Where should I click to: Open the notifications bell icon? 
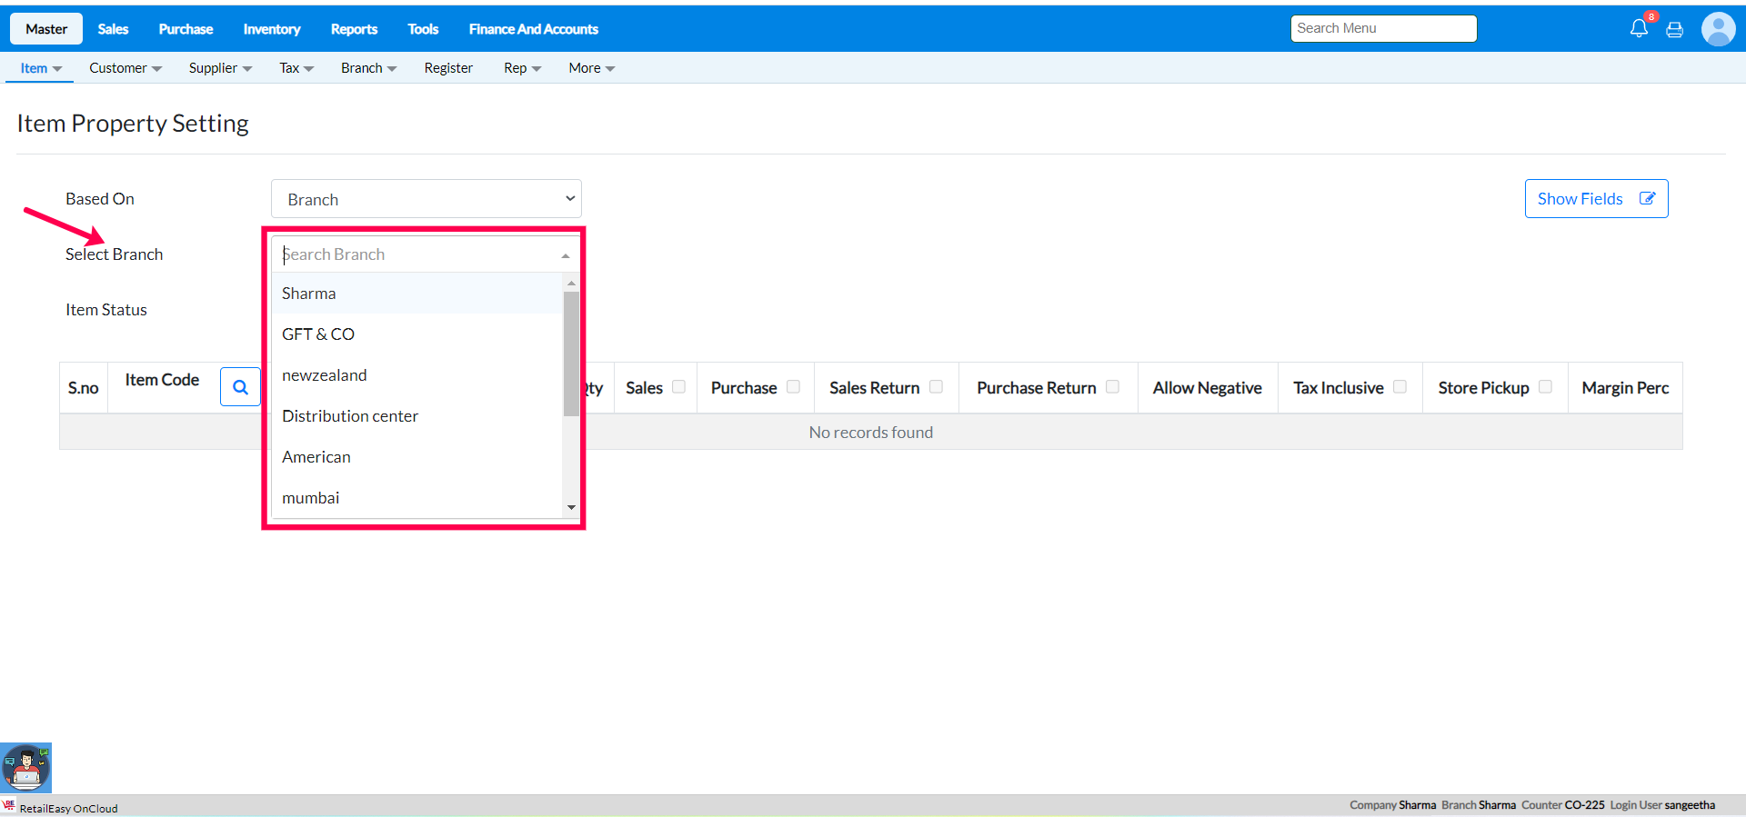coord(1639,28)
